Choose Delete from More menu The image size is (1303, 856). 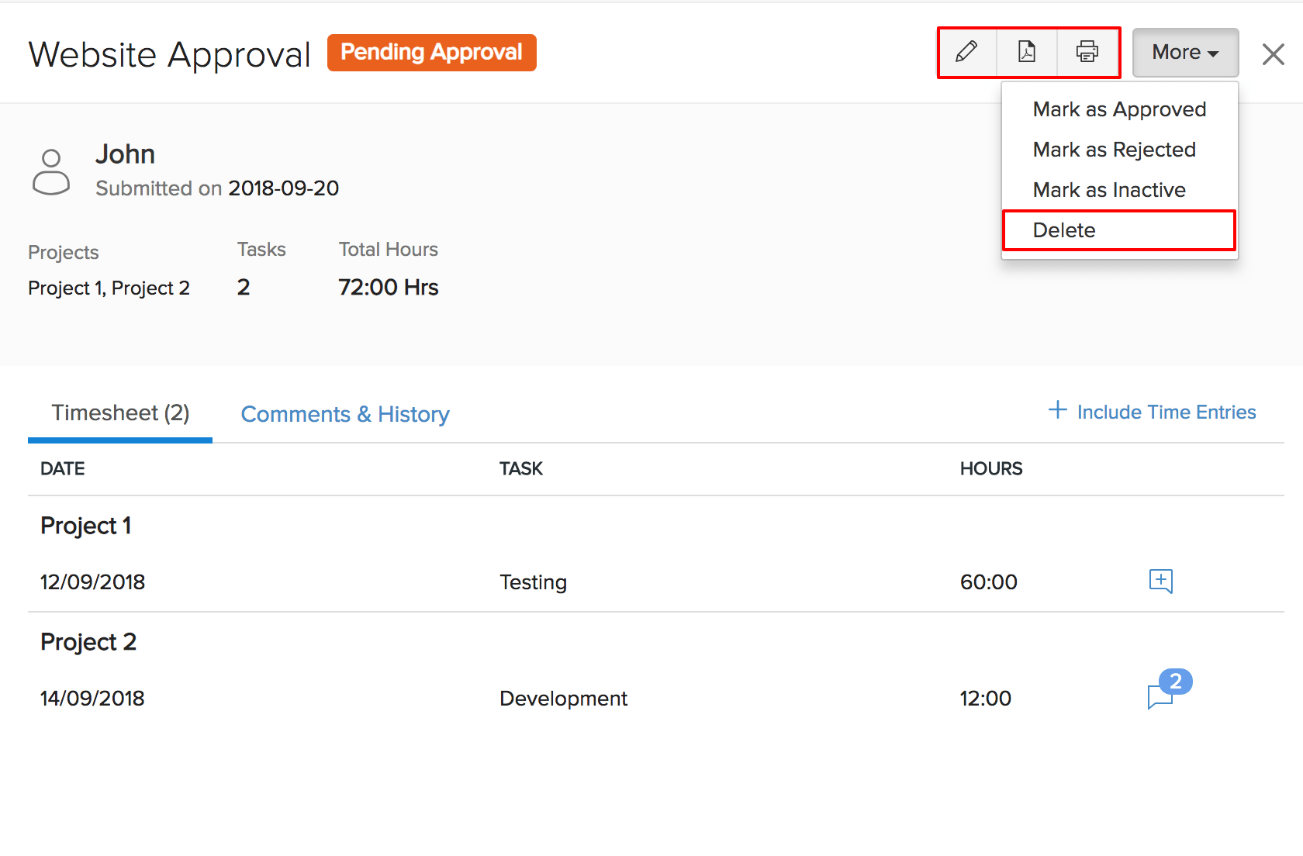(1064, 230)
